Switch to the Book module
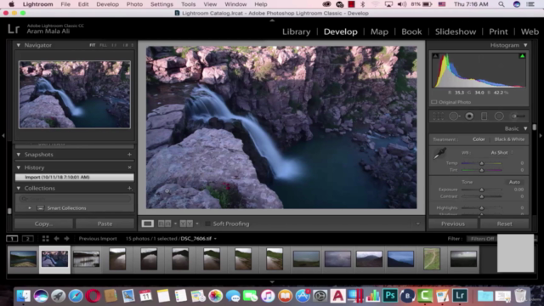544x306 pixels. [411, 31]
